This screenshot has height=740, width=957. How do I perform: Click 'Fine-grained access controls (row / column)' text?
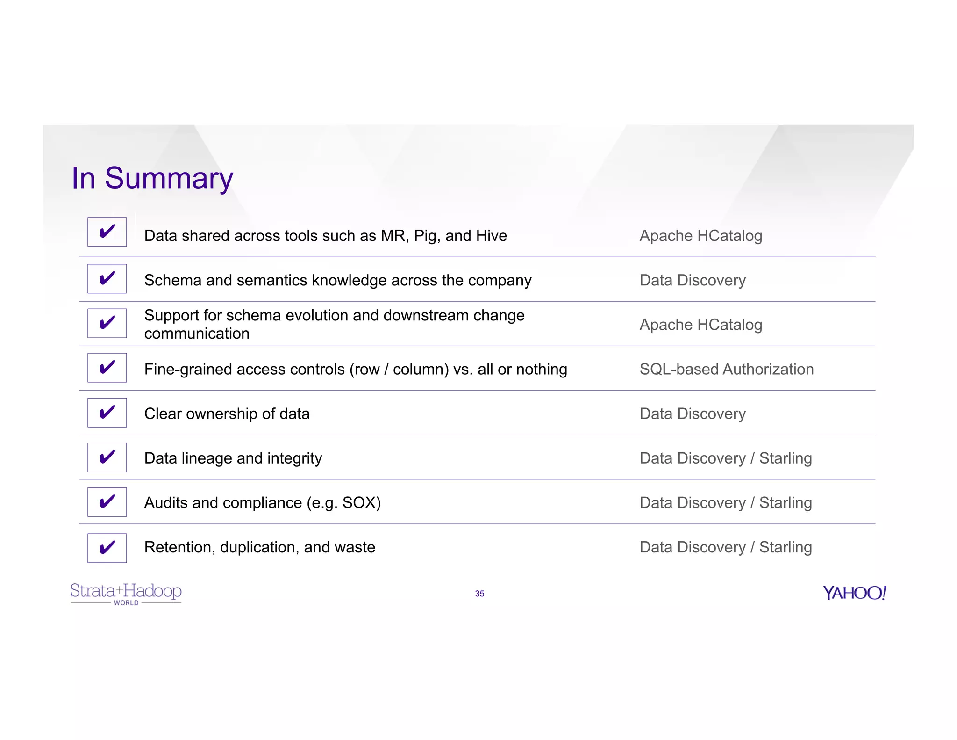pyautogui.click(x=296, y=369)
